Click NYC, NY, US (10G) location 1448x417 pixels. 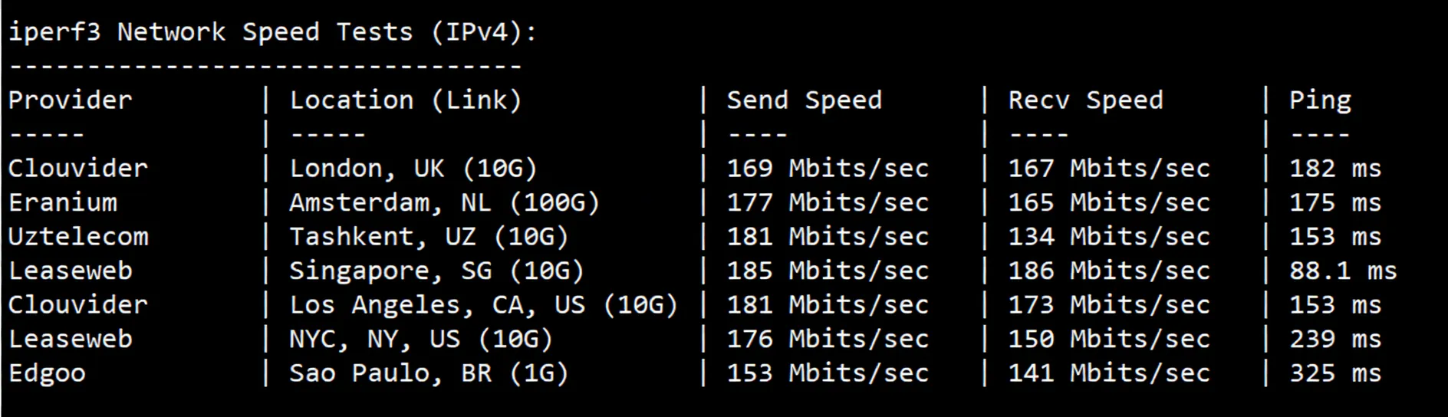pos(420,339)
